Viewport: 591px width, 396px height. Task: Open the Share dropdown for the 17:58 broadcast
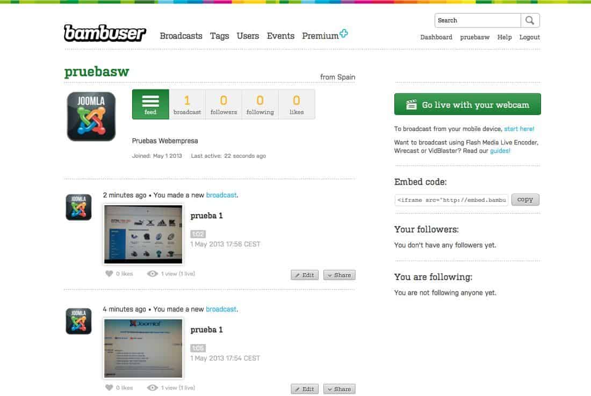click(x=339, y=275)
